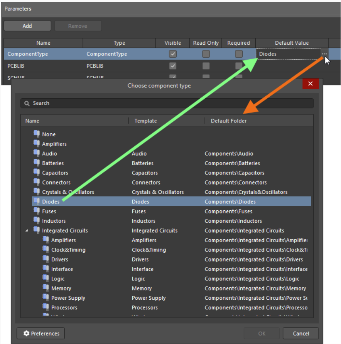Open the ellipsis browse button for Default Value
Screen dimensions: 341x344
(324, 54)
